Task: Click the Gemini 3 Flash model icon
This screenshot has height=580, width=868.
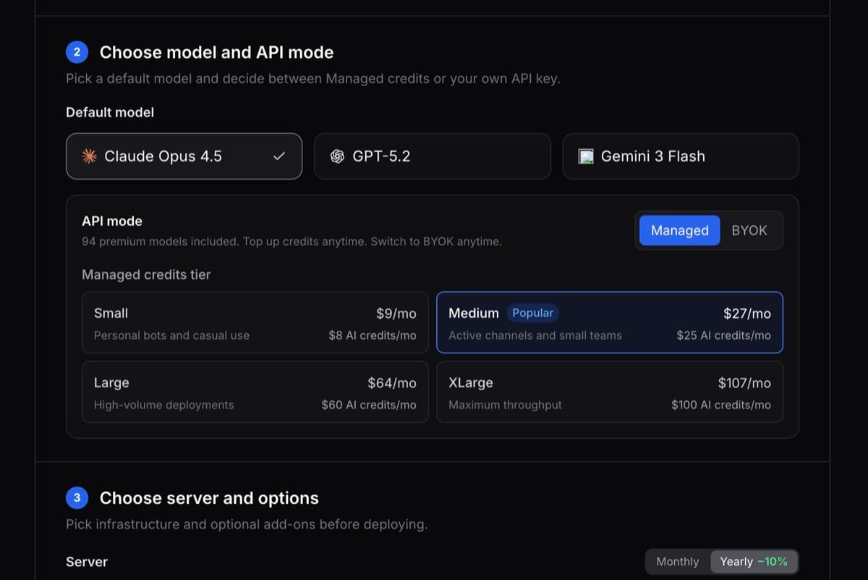Action: 585,156
